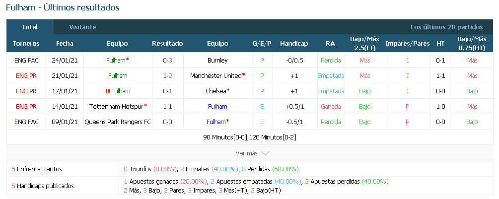The height and width of the screenshot is (199, 499).
Task: Click the Tottenham Hotspur team link
Action: point(116,106)
